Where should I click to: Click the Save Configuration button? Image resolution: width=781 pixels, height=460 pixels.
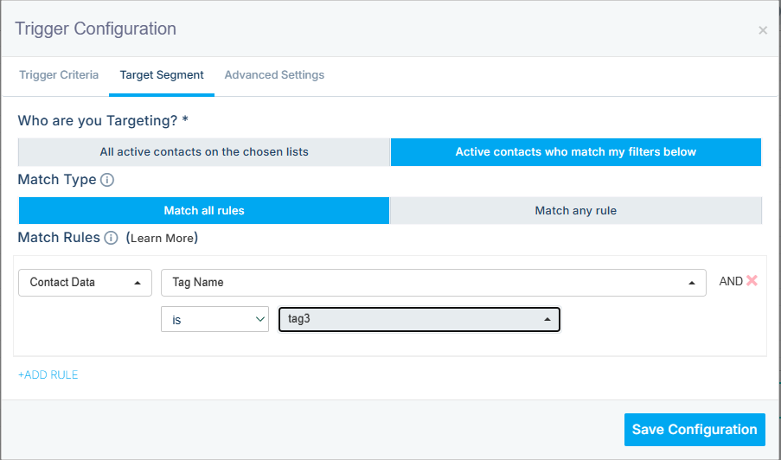[x=694, y=430]
